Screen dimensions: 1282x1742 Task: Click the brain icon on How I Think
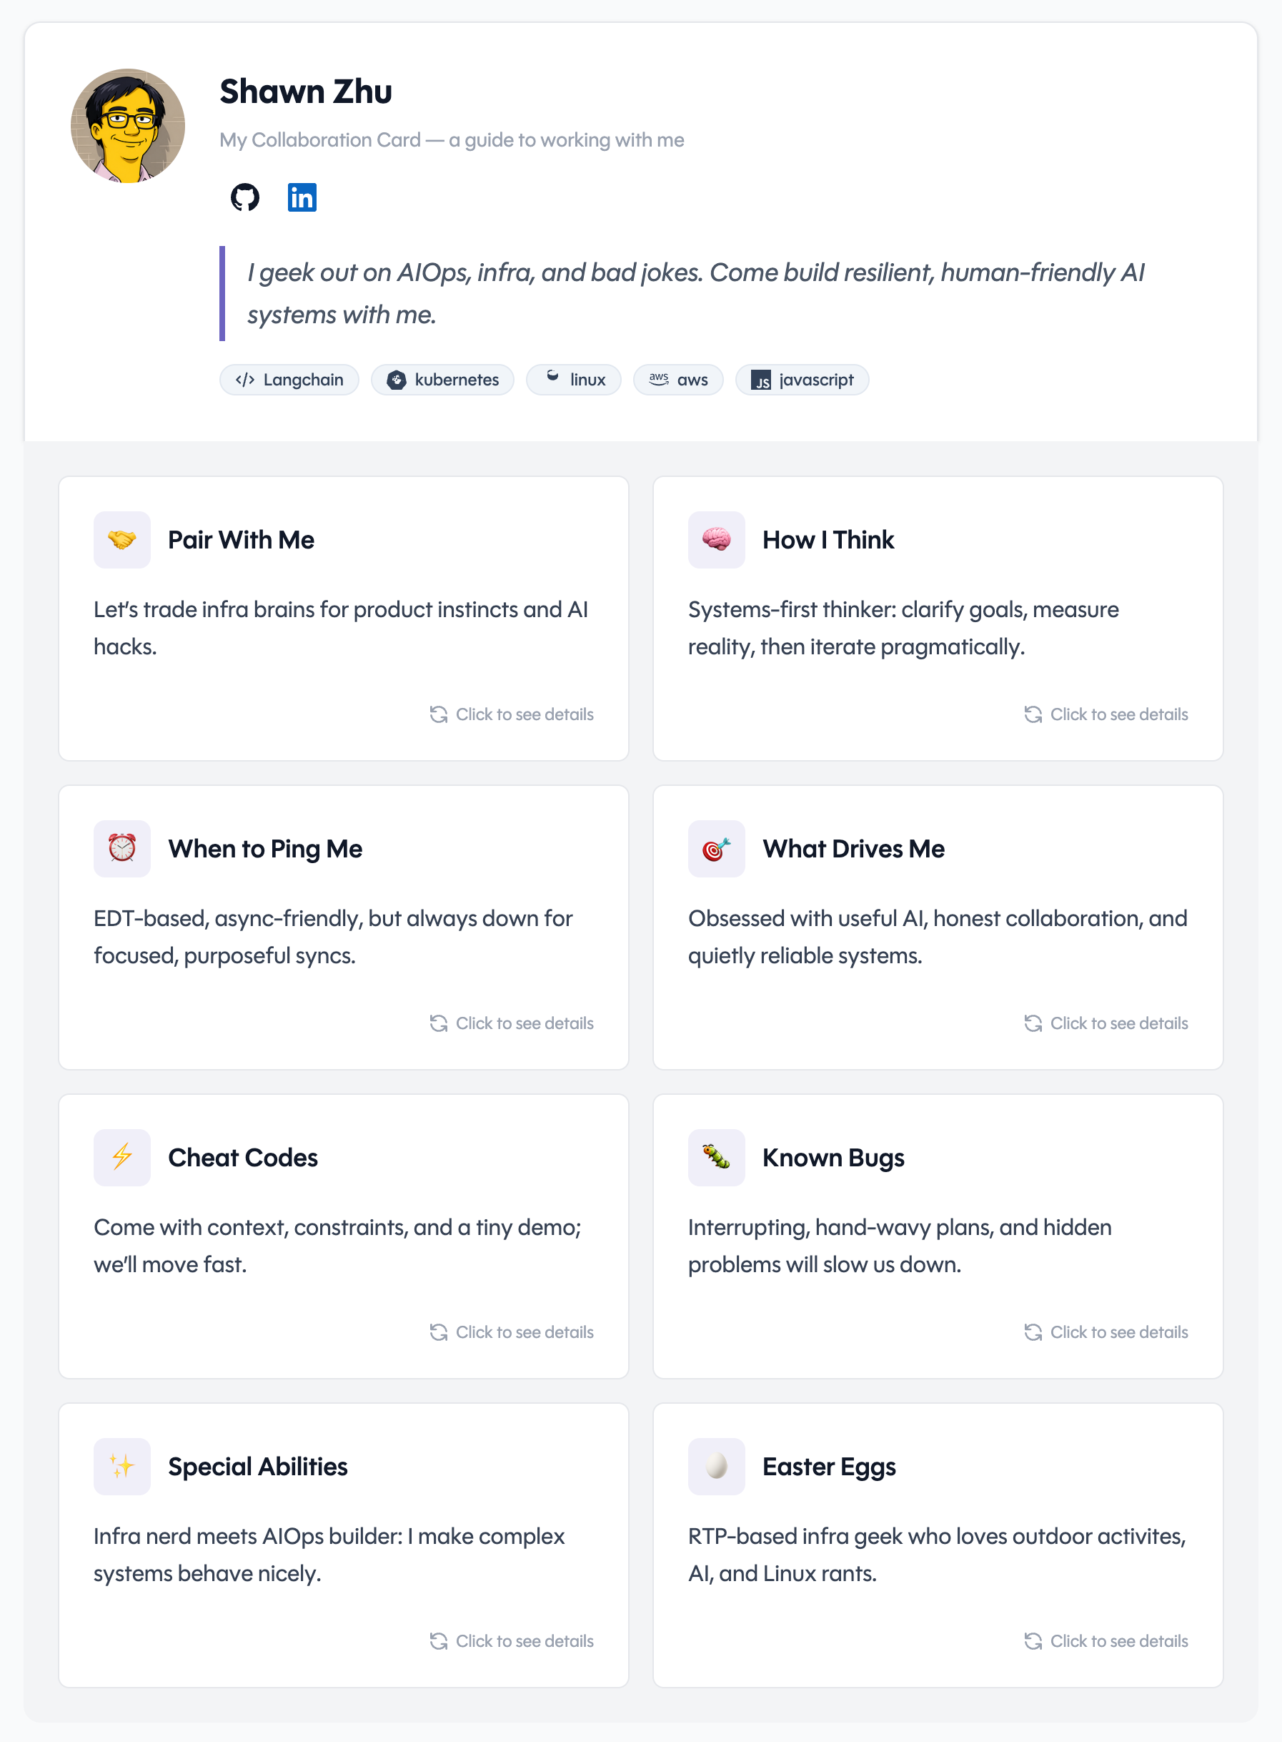pyautogui.click(x=715, y=540)
